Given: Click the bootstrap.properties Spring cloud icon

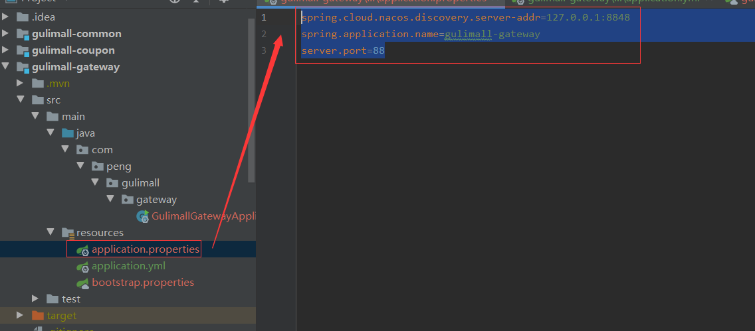Looking at the screenshot, I should pyautogui.click(x=83, y=283).
